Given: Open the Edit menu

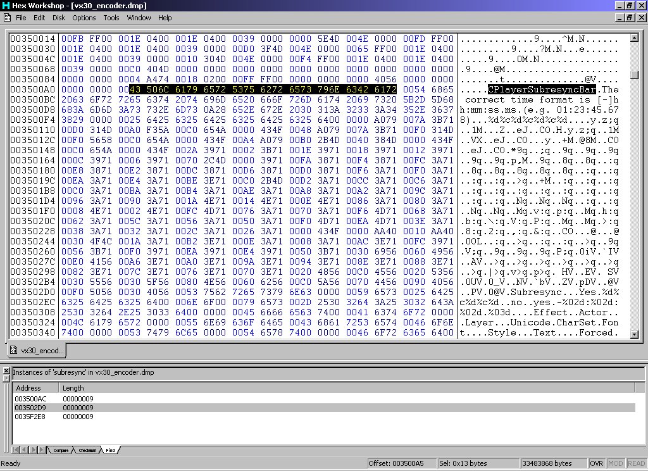Looking at the screenshot, I should point(39,18).
